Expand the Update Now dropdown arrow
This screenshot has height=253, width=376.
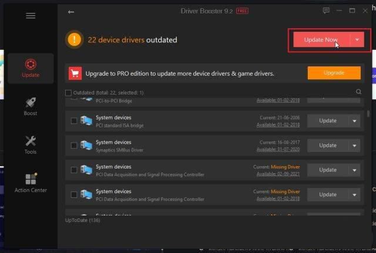click(358, 40)
